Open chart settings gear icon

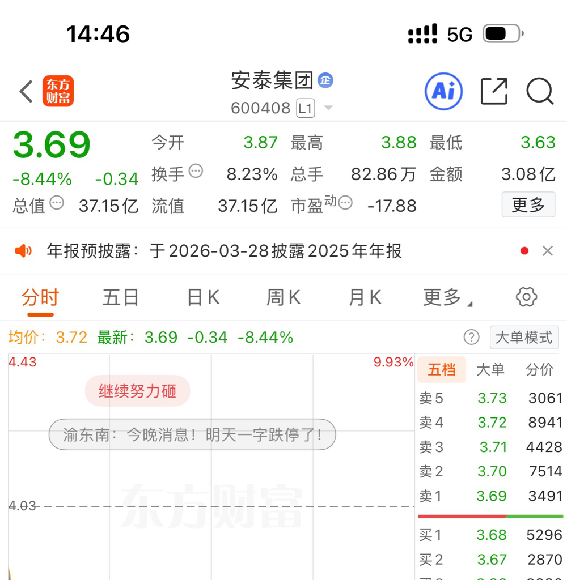[x=526, y=297]
